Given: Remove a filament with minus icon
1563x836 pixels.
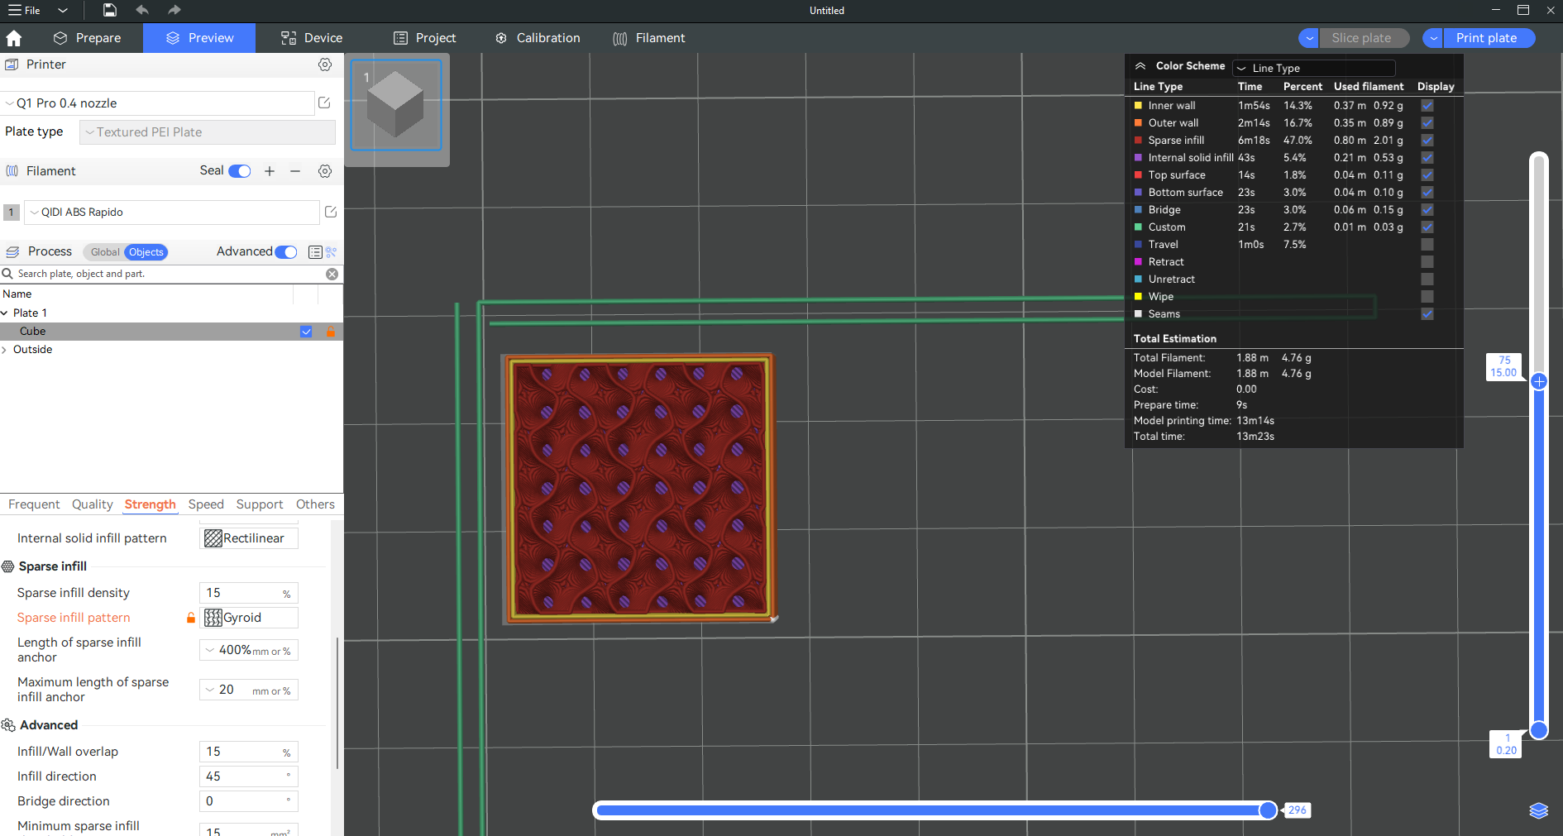Looking at the screenshot, I should pos(295,171).
